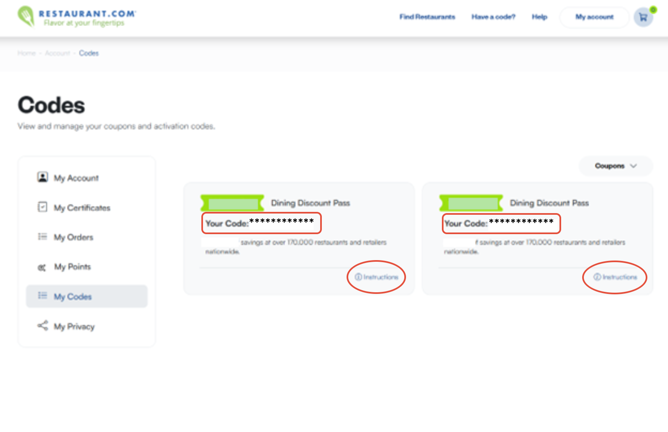
Task: Click the green ticket badge on first pass
Action: click(x=232, y=203)
